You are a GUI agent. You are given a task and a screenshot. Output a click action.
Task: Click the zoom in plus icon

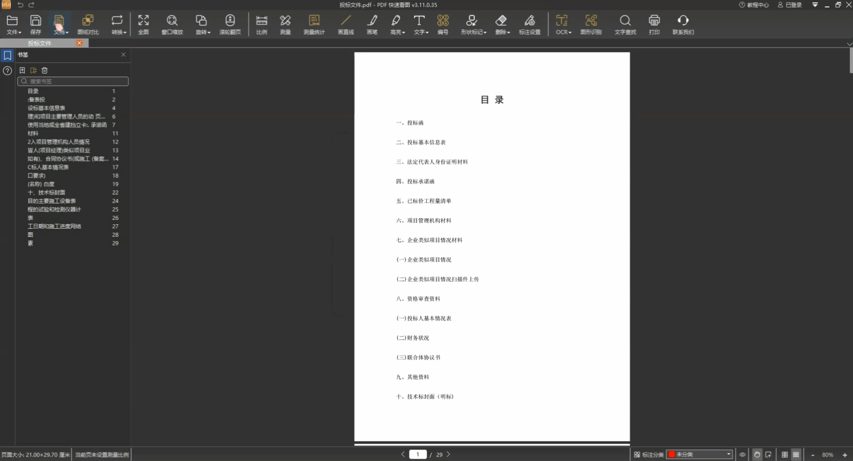(845, 455)
